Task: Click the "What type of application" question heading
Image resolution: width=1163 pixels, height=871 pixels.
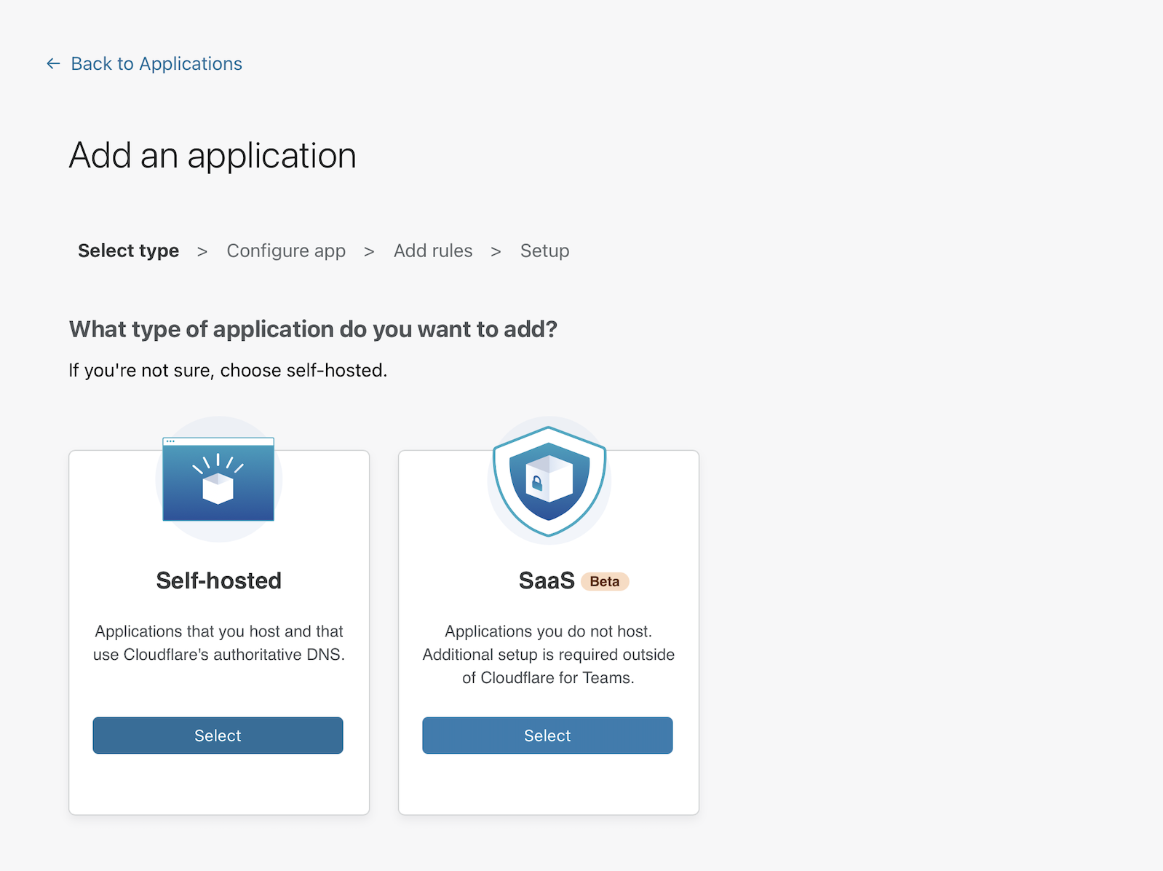Action: (x=313, y=329)
